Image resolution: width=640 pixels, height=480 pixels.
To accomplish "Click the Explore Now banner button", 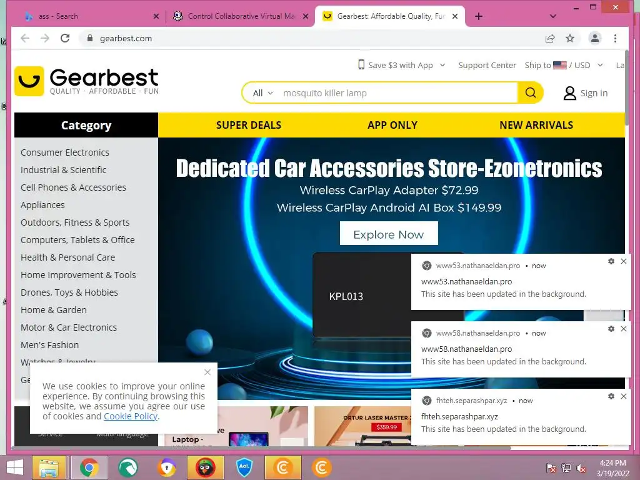I will [389, 234].
